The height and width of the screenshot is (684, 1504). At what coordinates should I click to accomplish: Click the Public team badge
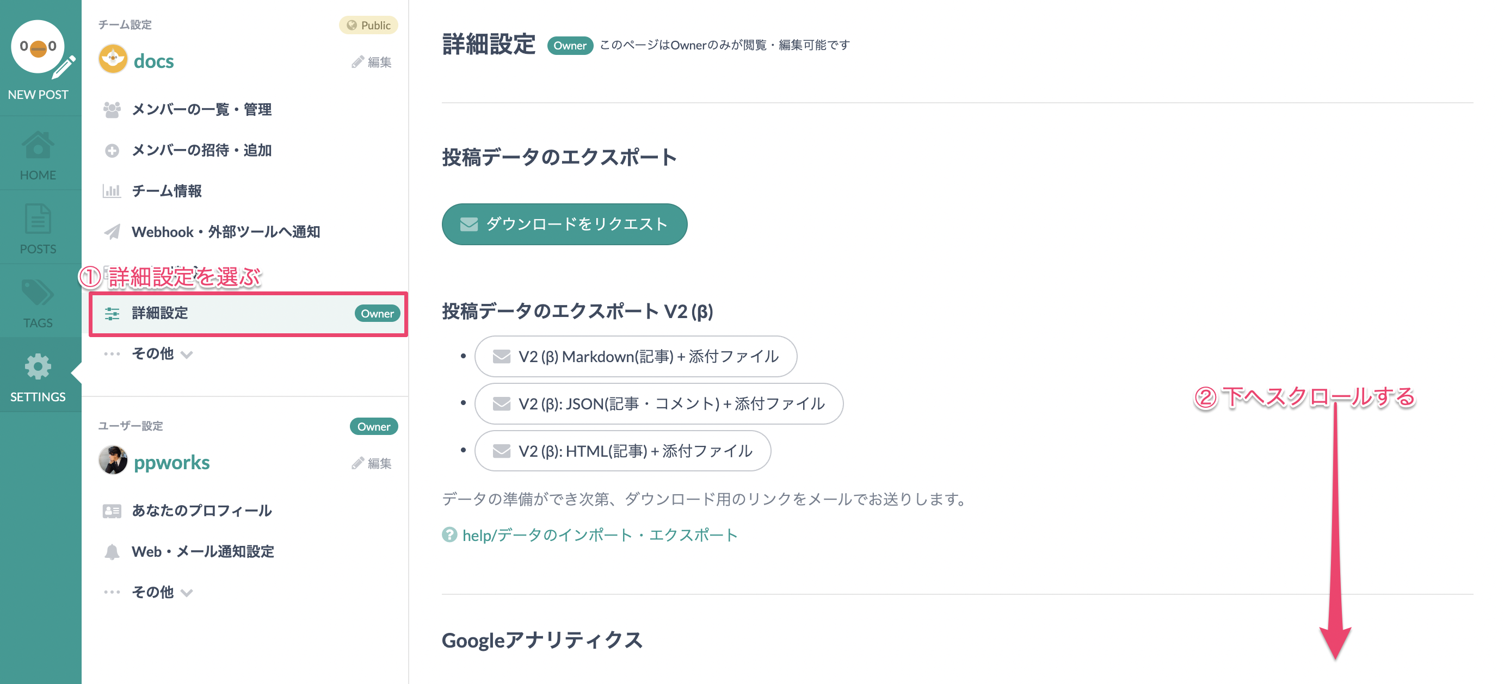368,25
